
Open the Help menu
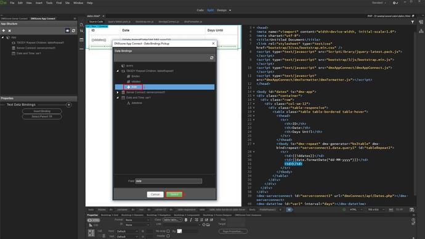(x=90, y=2)
